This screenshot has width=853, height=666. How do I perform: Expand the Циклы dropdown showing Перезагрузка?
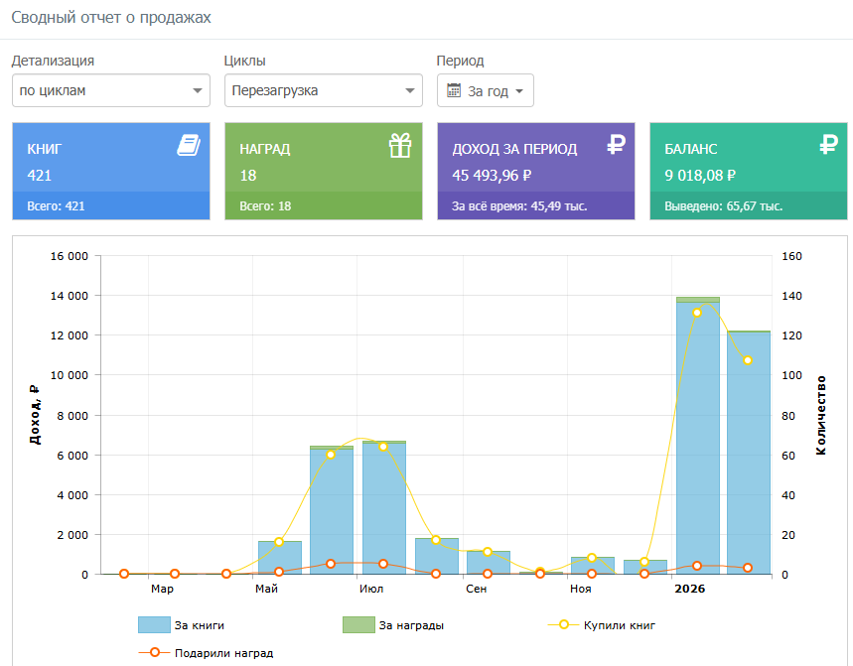click(x=324, y=90)
